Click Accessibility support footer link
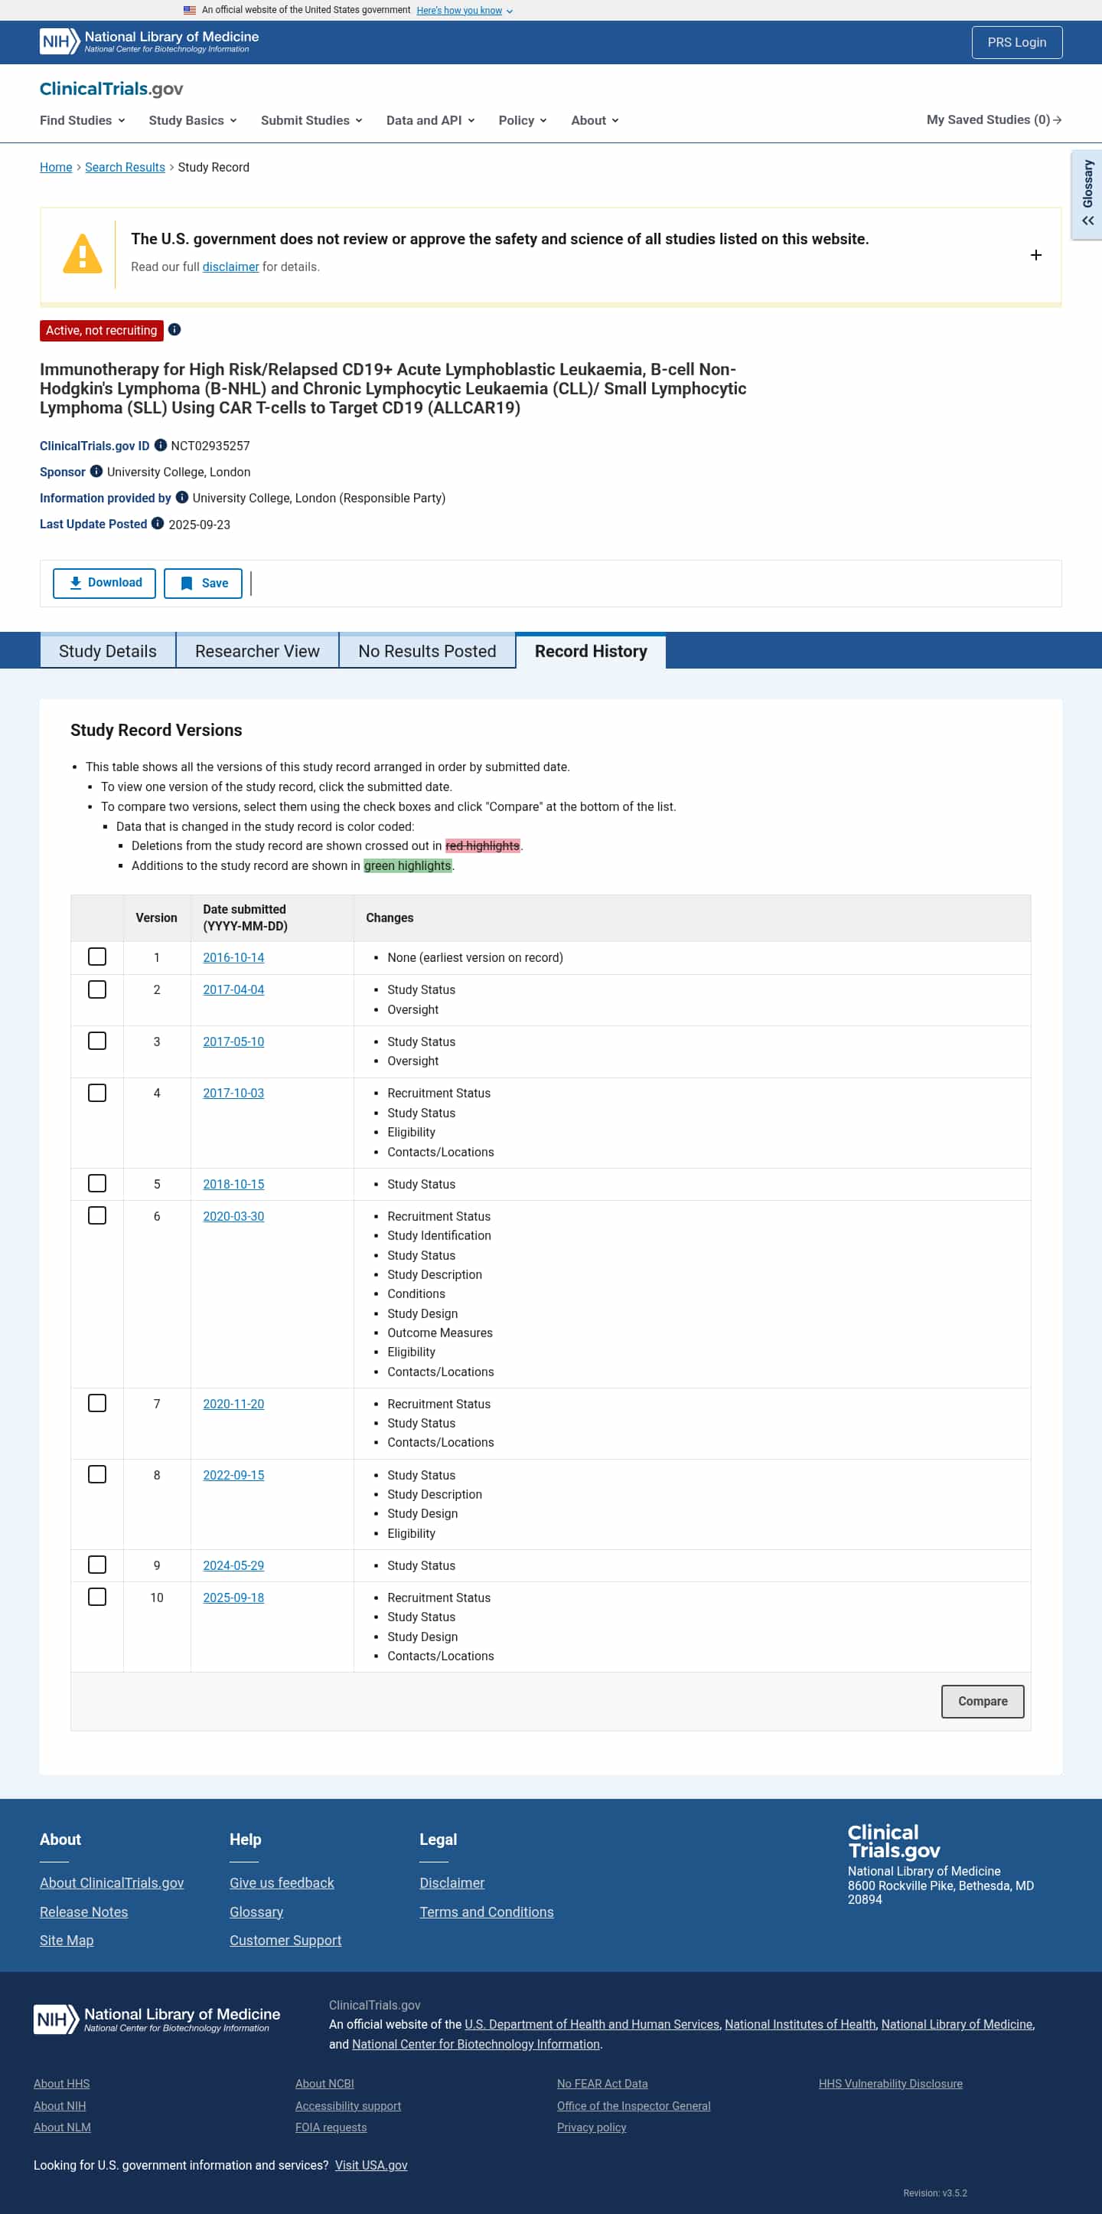1102x2214 pixels. [348, 2106]
